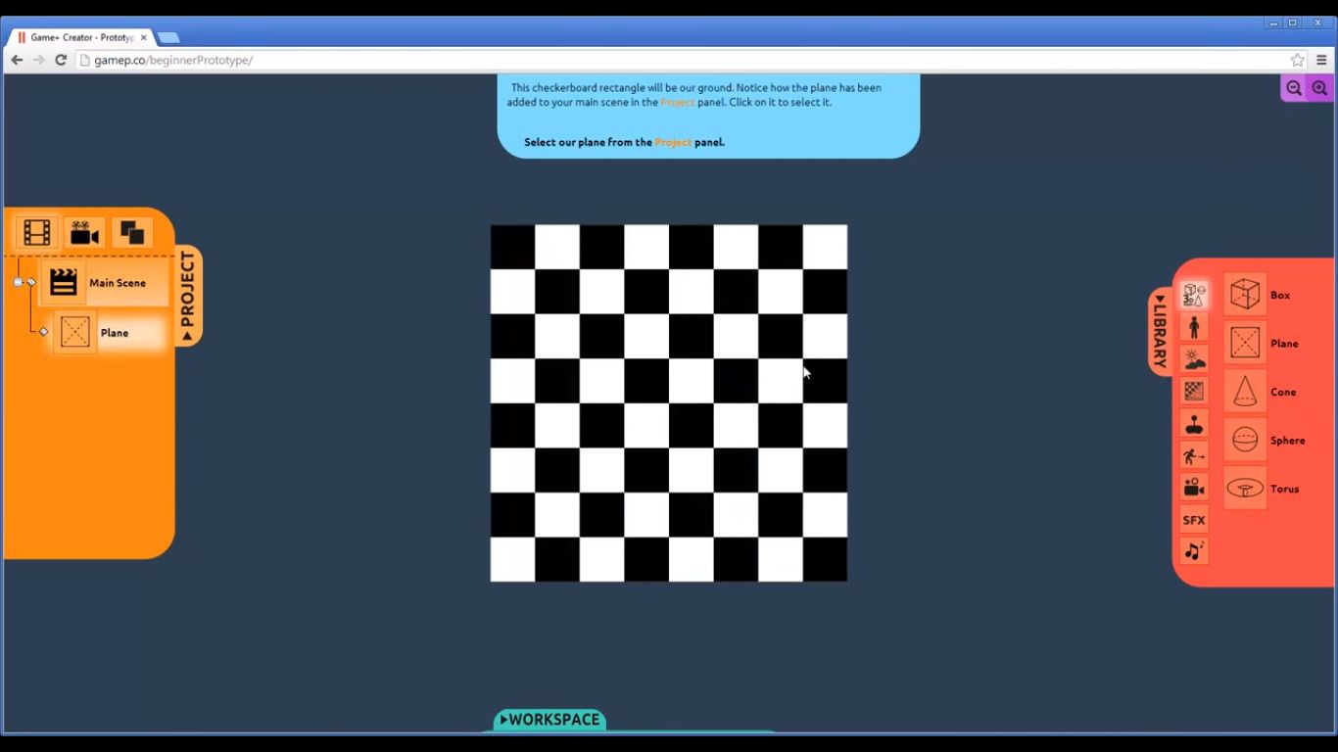Collapse the Main Scene tree node
1338x752 pixels.
18,282
